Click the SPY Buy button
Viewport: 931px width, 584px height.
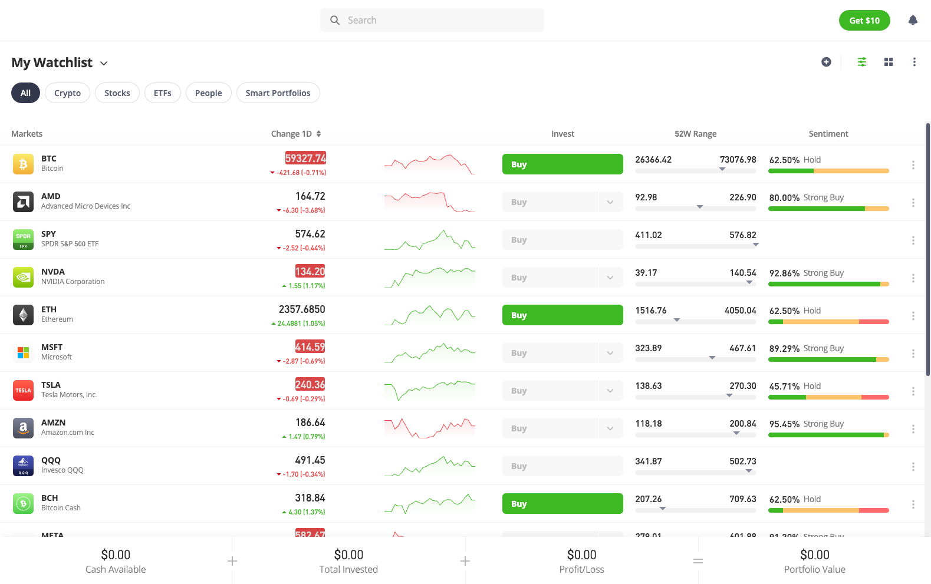[x=562, y=240]
